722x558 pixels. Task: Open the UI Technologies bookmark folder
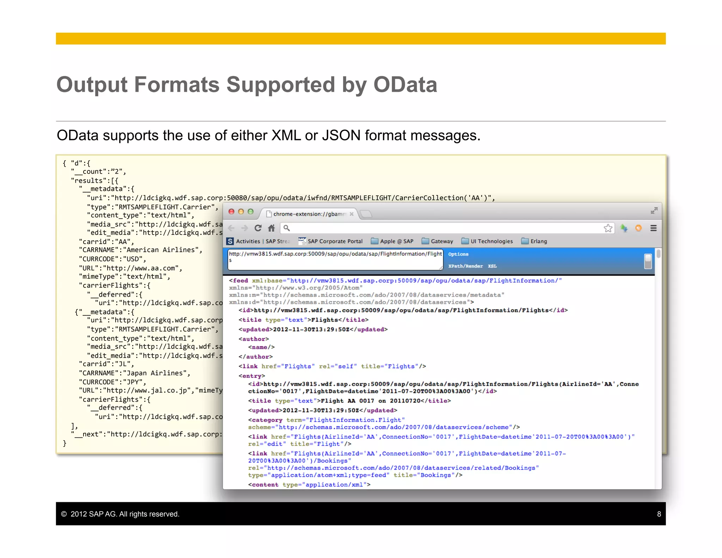(x=487, y=241)
